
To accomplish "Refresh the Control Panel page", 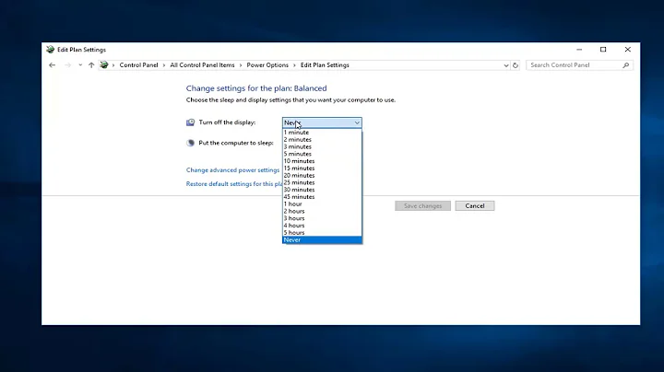I will pos(516,65).
